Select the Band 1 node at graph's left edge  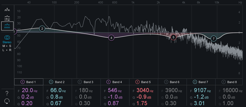15,32
